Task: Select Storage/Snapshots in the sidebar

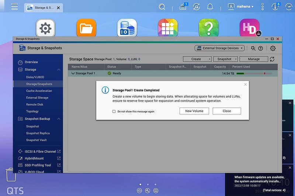Action: 39,84
